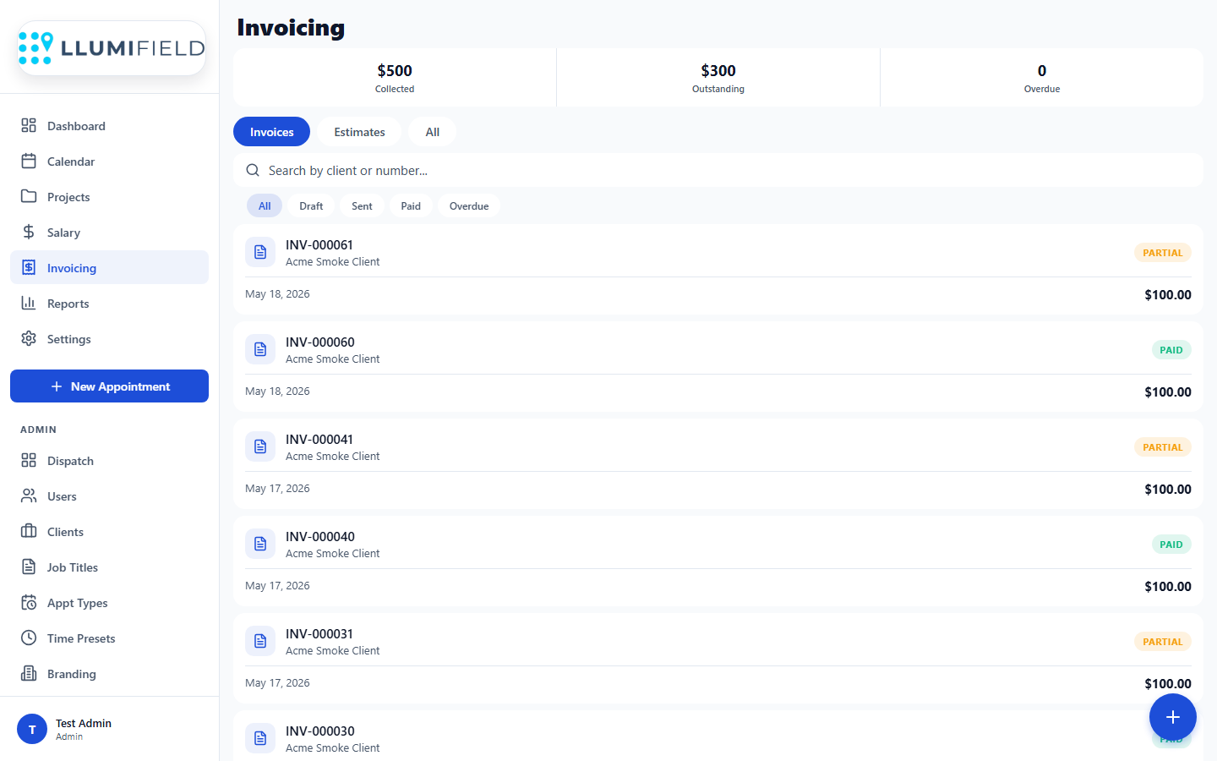This screenshot has width=1217, height=761.
Task: Click the $300 Outstanding stat
Action: coord(718,78)
